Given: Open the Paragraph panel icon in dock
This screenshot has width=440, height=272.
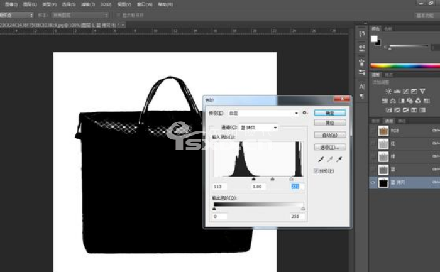Looking at the screenshot, I should 362,97.
